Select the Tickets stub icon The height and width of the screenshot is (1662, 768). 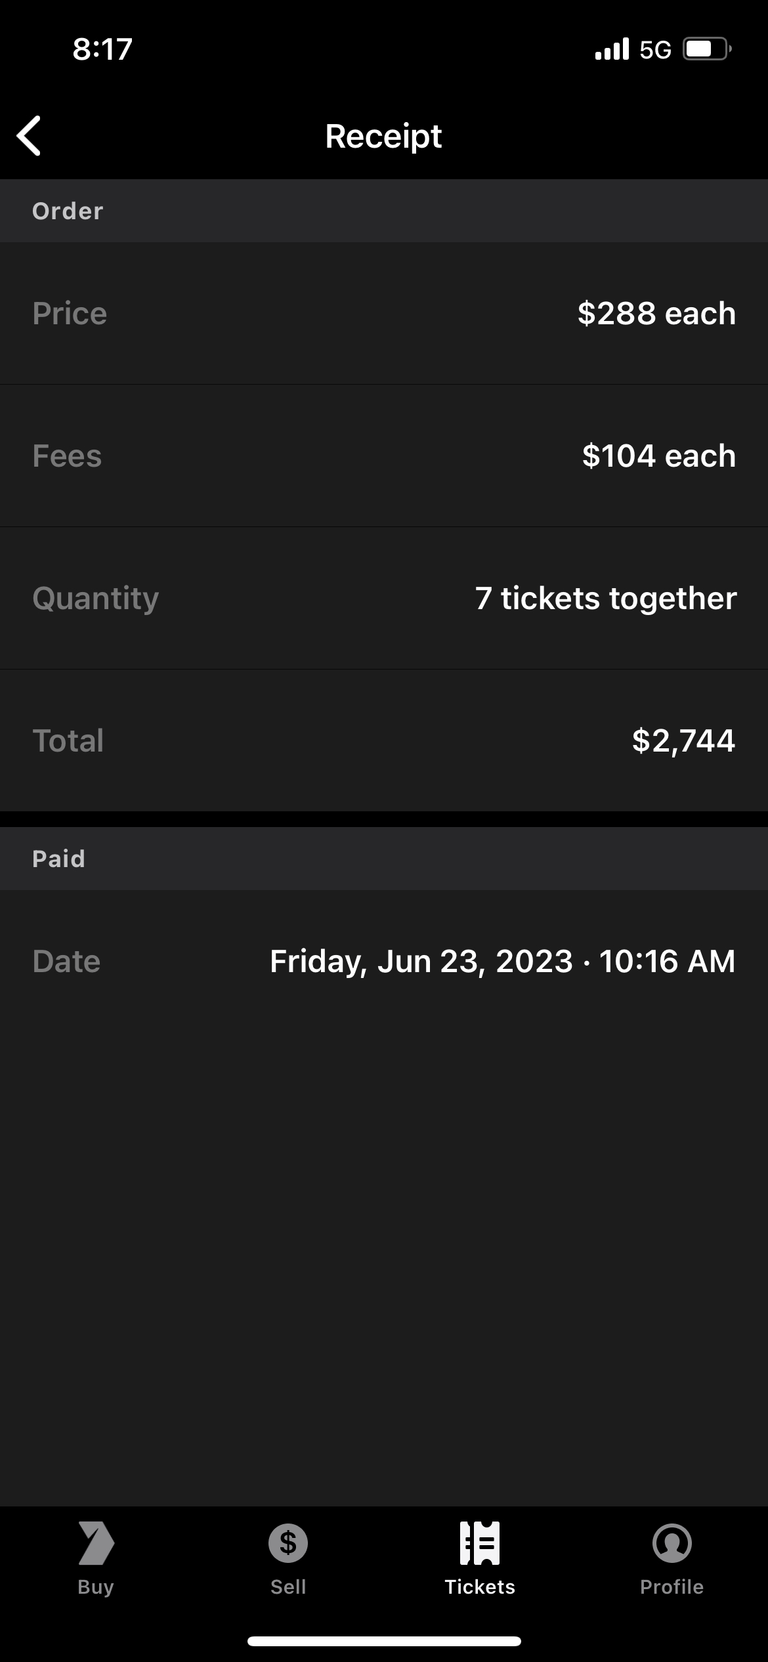coord(480,1543)
